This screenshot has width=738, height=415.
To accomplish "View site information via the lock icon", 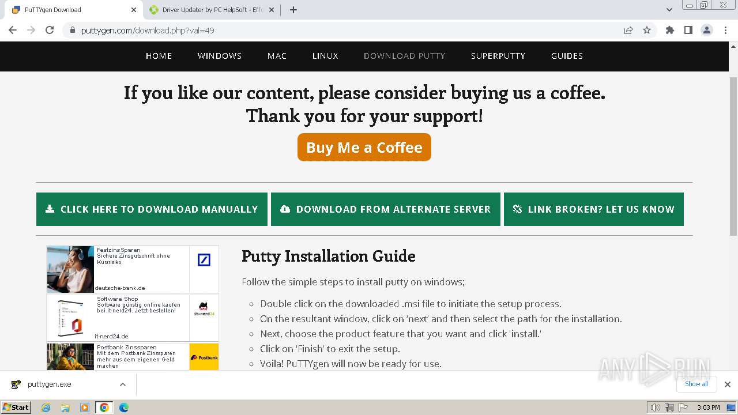I will 73,30.
